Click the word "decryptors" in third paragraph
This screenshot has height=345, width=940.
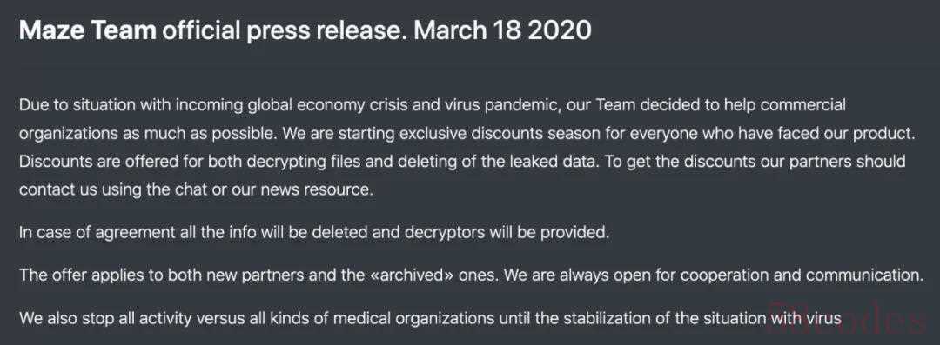click(x=444, y=232)
